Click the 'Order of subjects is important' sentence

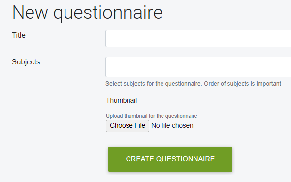[243, 84]
